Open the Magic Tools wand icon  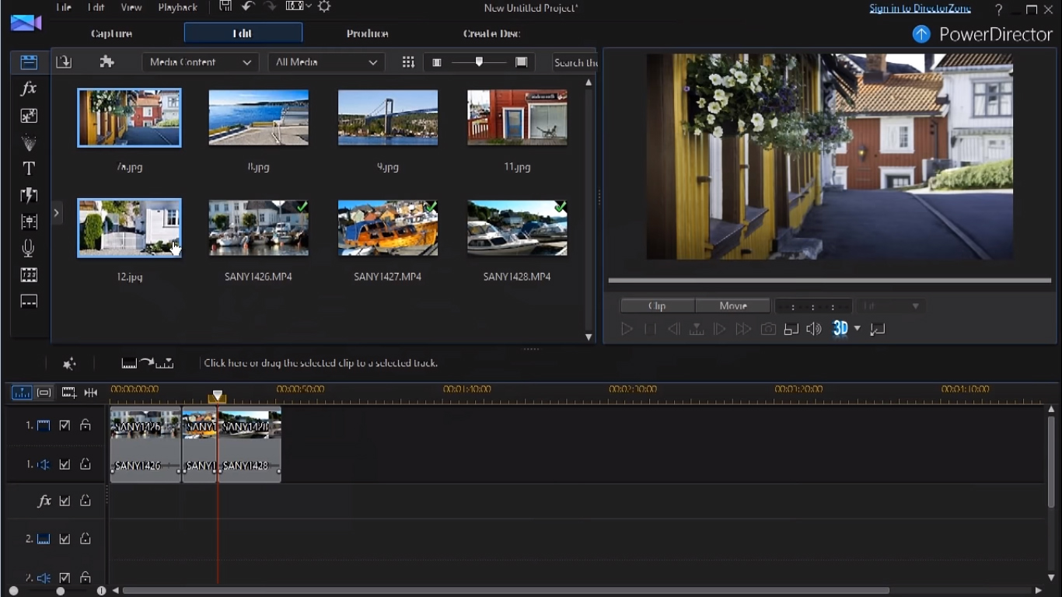coord(69,364)
